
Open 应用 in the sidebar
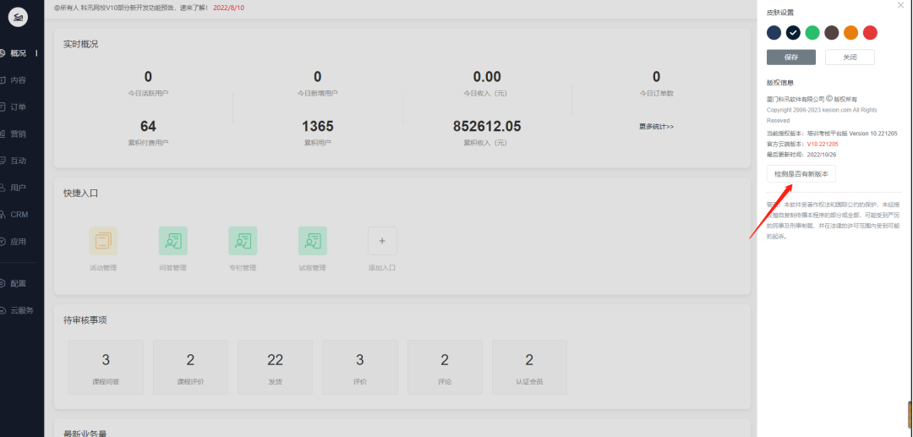18,242
